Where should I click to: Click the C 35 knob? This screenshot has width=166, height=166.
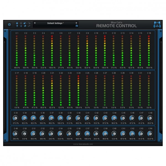coord(33,118)
